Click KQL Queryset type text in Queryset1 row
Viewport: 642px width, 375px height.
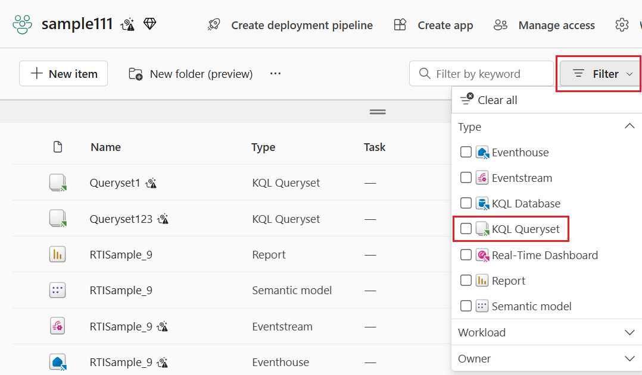(x=286, y=183)
